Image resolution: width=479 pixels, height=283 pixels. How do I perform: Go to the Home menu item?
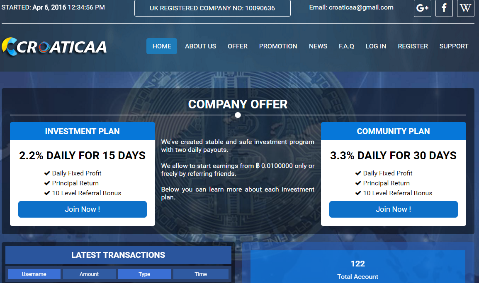tap(162, 46)
